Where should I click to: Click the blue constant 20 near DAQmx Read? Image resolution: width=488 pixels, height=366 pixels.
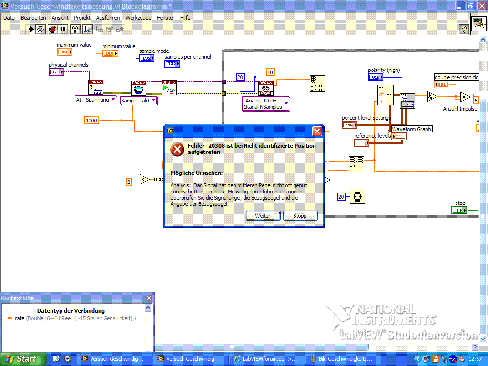[x=240, y=77]
